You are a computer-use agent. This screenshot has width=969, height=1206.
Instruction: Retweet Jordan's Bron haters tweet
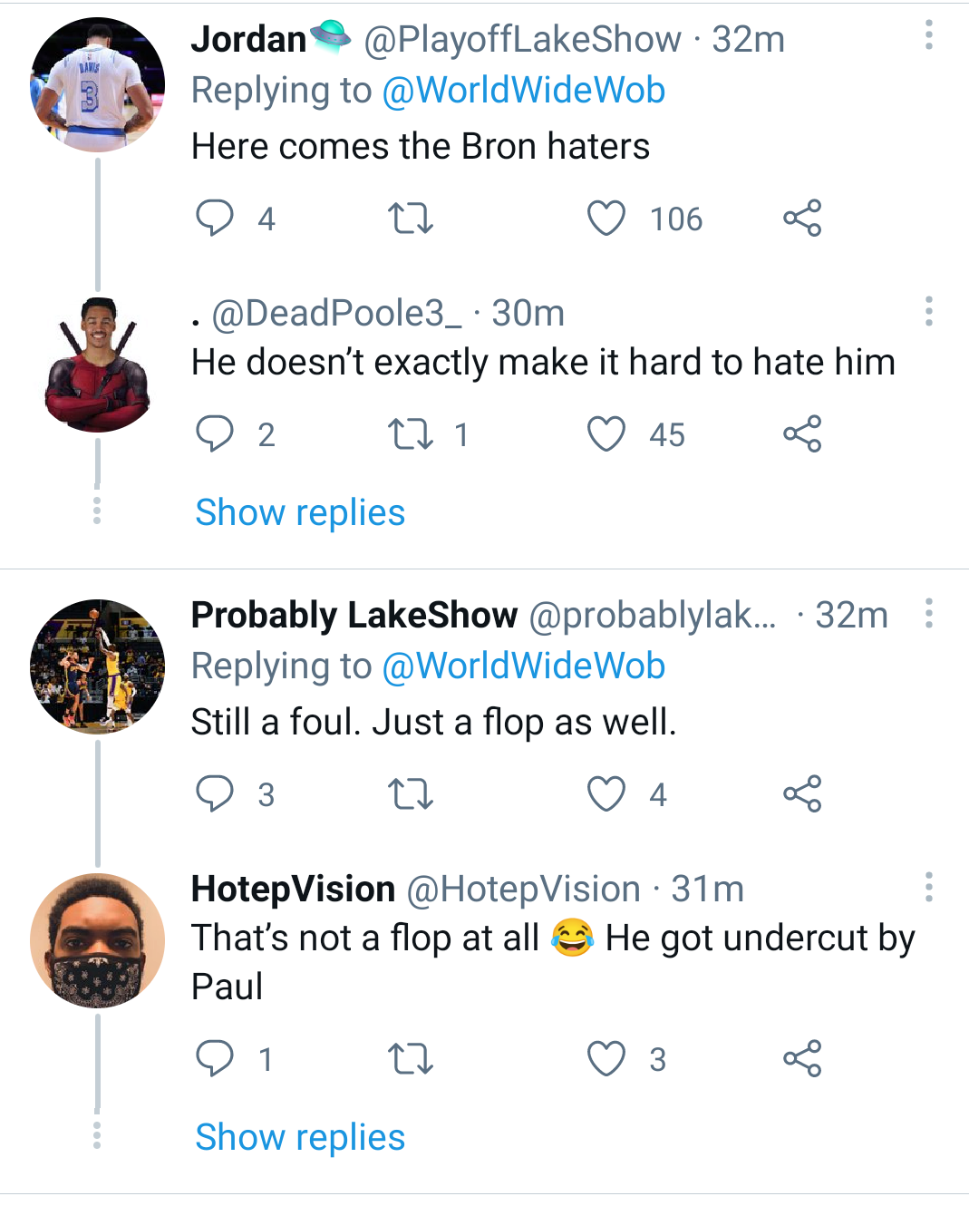[411, 219]
